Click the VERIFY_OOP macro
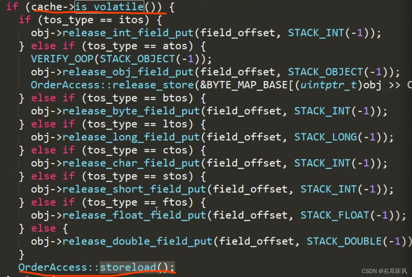Viewport: 412px width, 277px height. coord(62,59)
